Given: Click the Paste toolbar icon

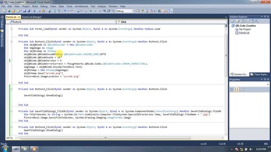Looking at the screenshot, I should pyautogui.click(x=43, y=11).
